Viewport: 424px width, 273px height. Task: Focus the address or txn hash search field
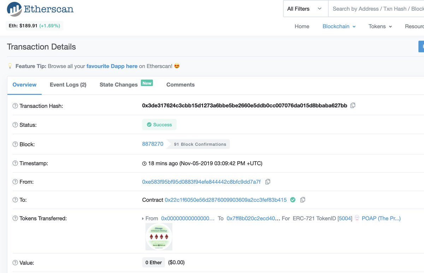pyautogui.click(x=376, y=9)
